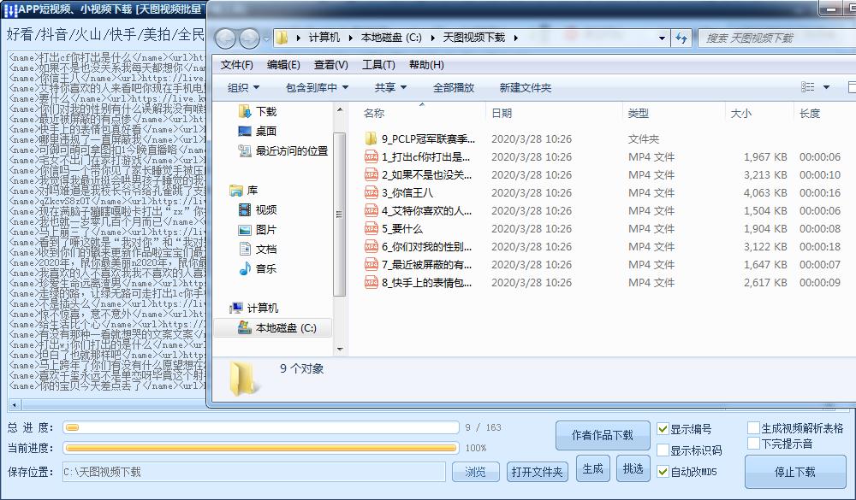Open the 视频 library
This screenshot has height=500, width=856.
click(259, 210)
